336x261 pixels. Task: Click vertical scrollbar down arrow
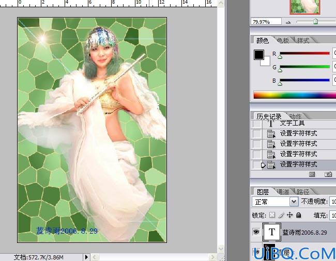pos(221,249)
